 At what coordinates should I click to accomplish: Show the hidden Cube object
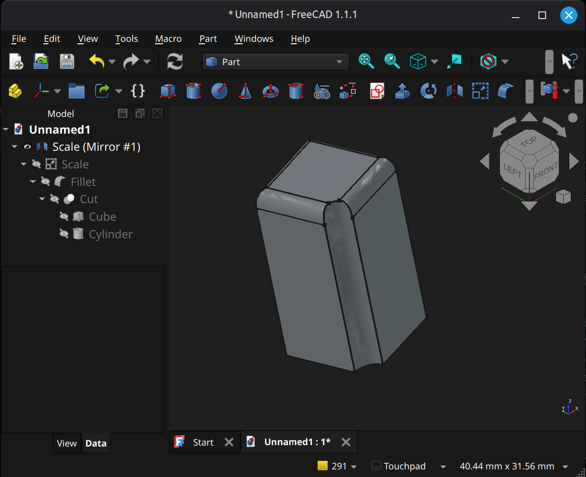click(x=64, y=217)
